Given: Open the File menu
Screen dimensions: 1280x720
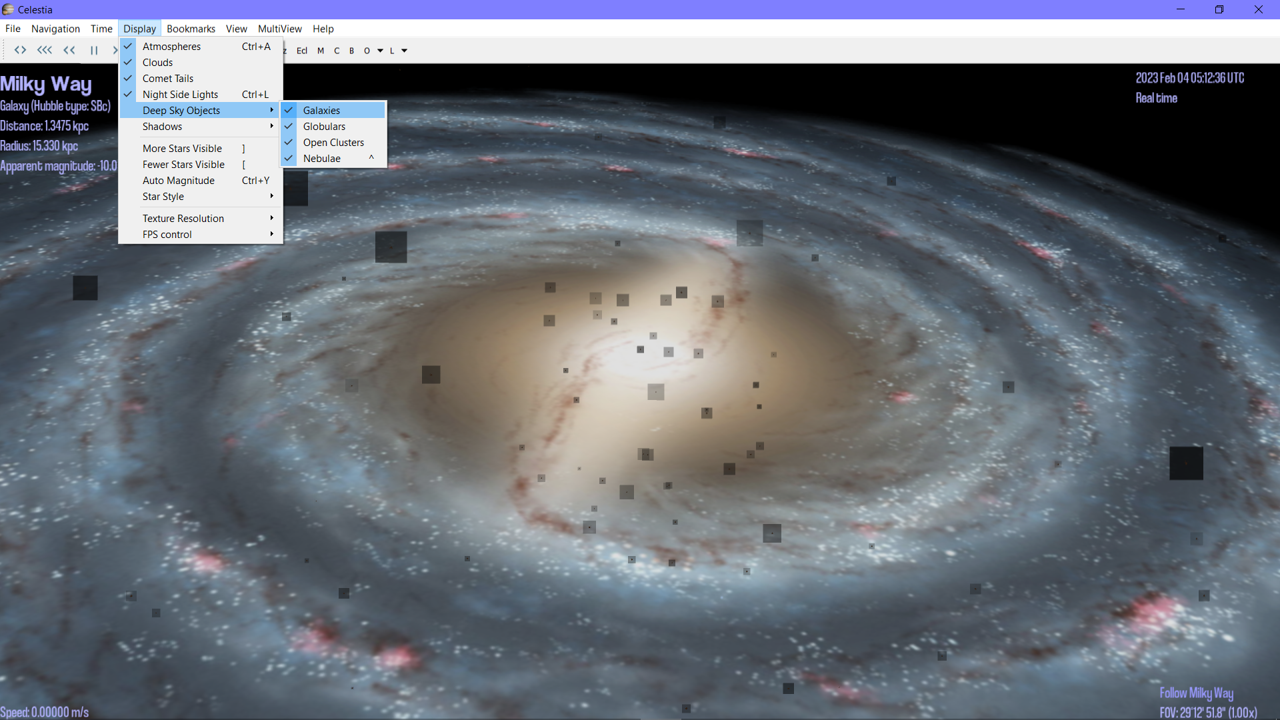Looking at the screenshot, I should click(13, 29).
